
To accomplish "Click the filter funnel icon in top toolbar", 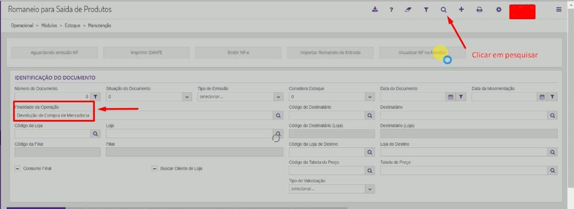I will 425,9.
